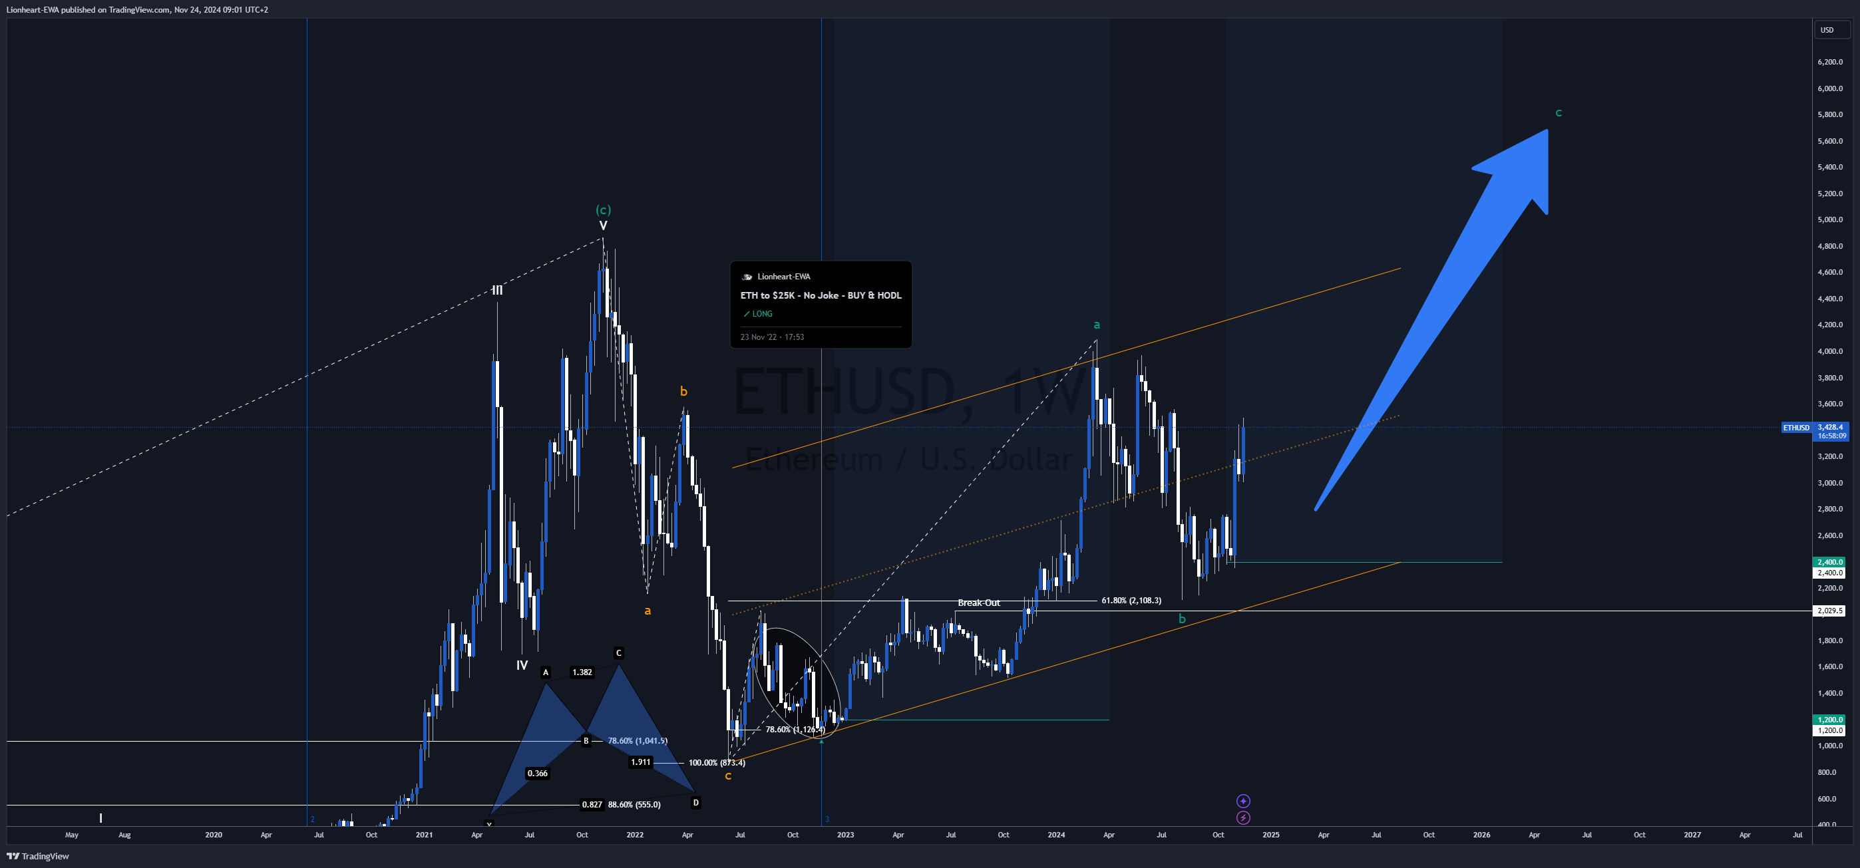This screenshot has width=1860, height=868.
Task: Click the 2022 label on the time axis
Action: pyautogui.click(x=635, y=835)
